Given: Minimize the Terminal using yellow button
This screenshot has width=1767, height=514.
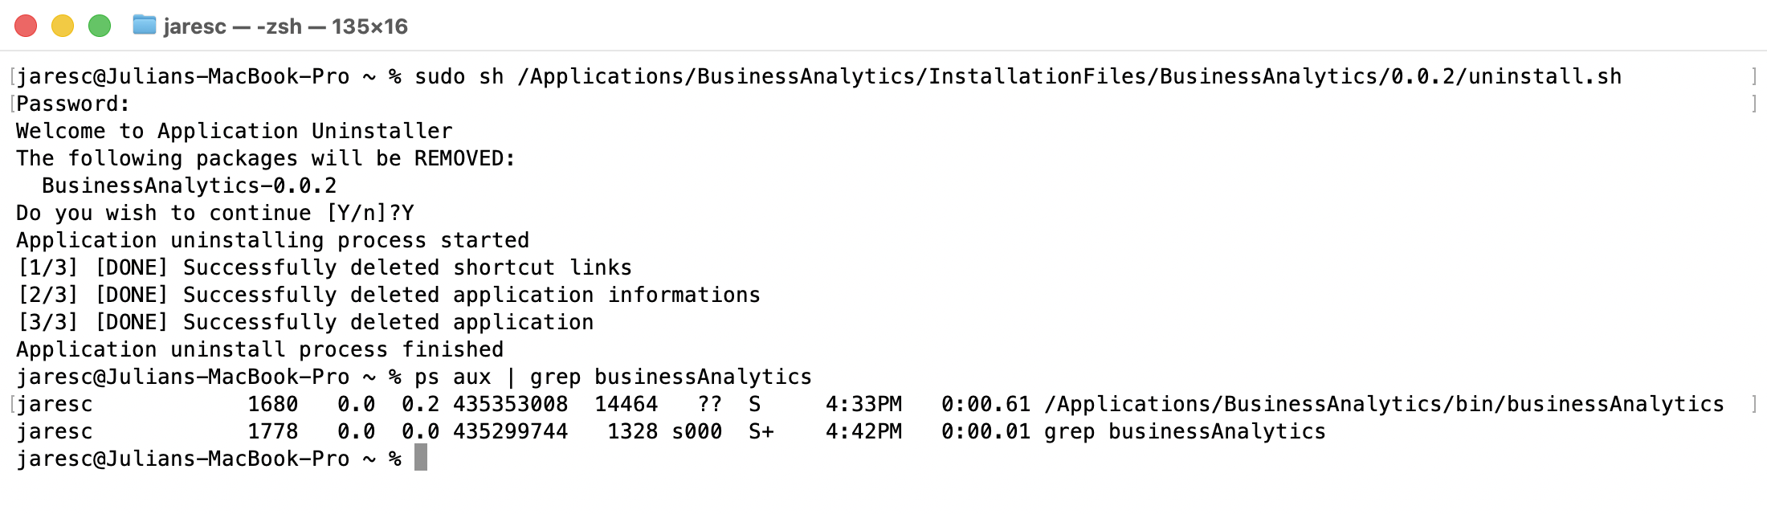Looking at the screenshot, I should tap(63, 26).
